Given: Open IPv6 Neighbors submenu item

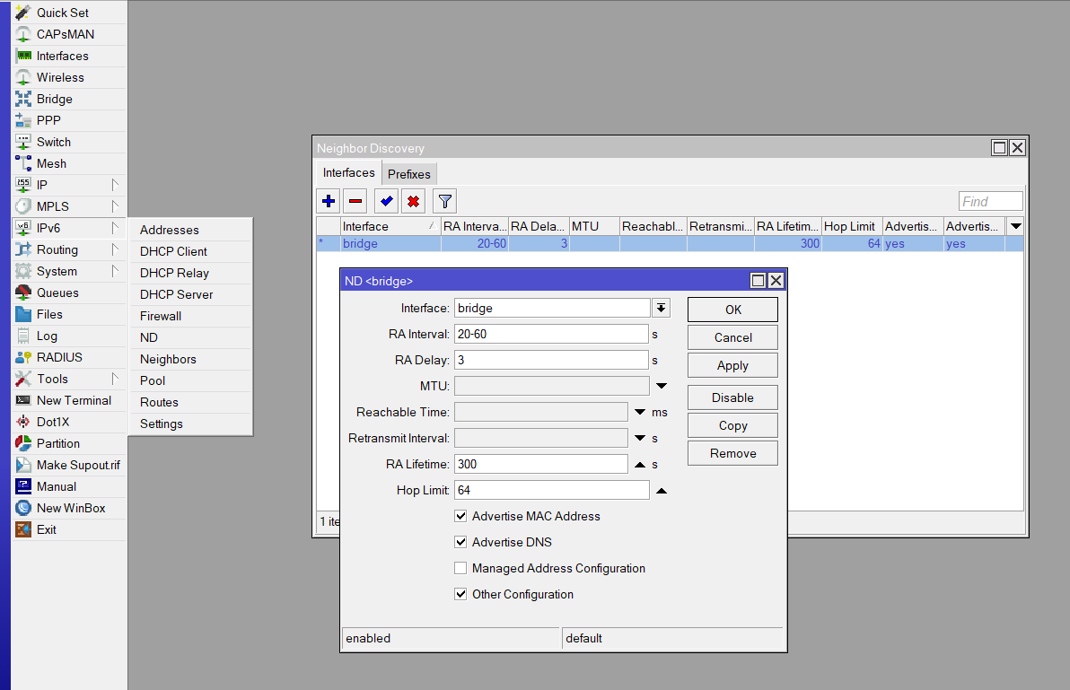Looking at the screenshot, I should point(191,359).
